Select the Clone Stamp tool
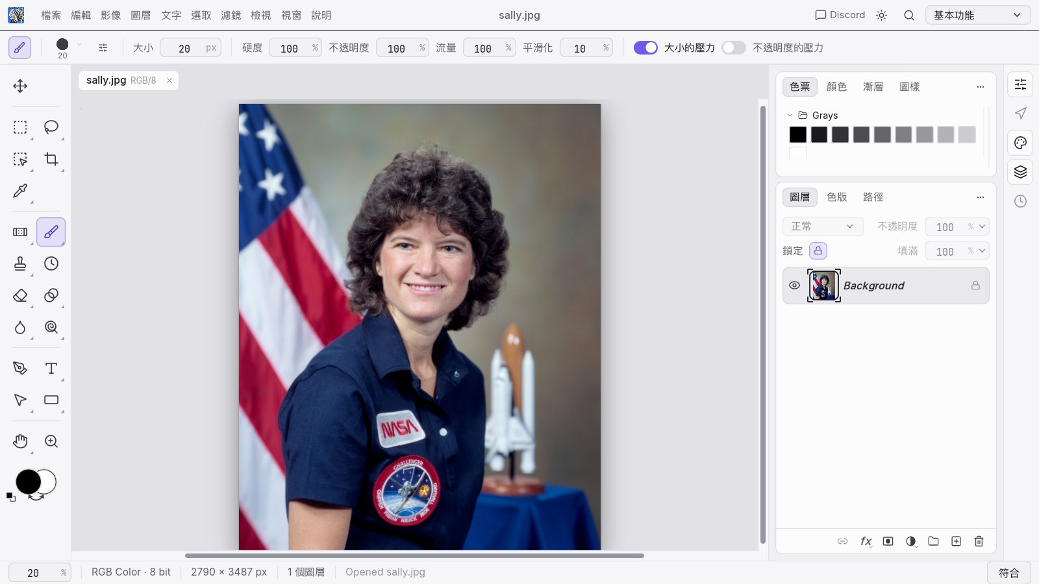 tap(20, 263)
